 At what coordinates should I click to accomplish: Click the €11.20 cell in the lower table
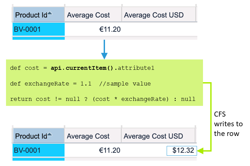click(110, 151)
